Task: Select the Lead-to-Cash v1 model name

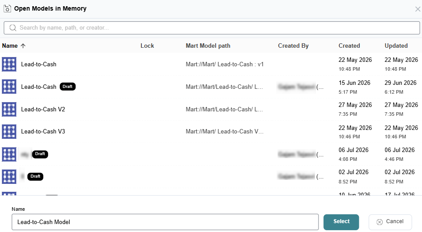Action: coord(39,65)
